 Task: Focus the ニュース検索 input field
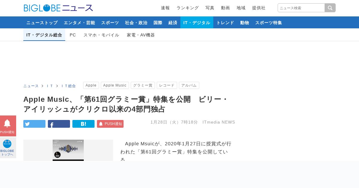tap(301, 8)
